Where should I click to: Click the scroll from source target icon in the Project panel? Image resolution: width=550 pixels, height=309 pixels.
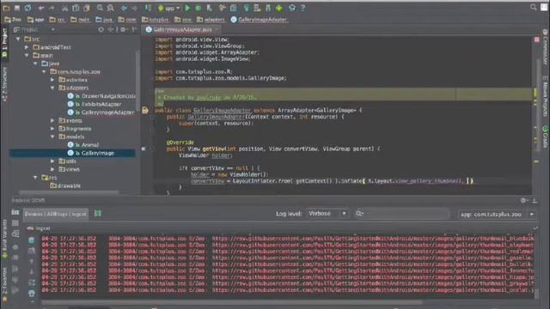[x=101, y=30]
